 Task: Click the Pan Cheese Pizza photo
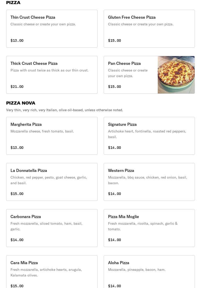coord(176,75)
